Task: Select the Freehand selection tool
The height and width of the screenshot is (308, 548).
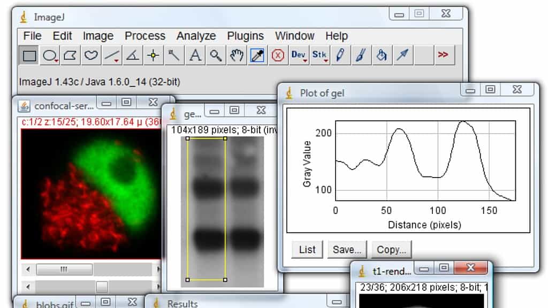Action: pyautogui.click(x=91, y=56)
